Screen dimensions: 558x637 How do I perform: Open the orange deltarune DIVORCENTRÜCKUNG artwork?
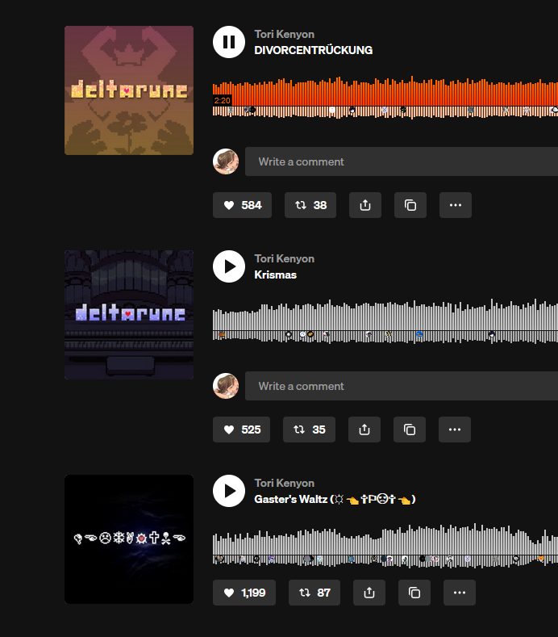point(129,90)
